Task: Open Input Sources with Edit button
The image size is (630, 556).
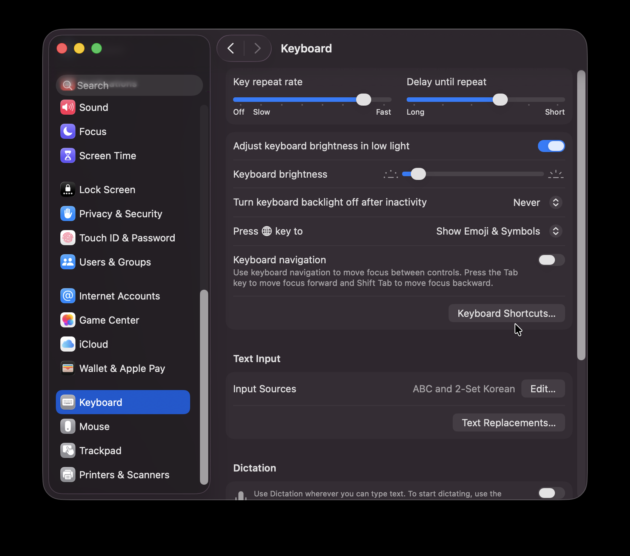Action: 542,389
